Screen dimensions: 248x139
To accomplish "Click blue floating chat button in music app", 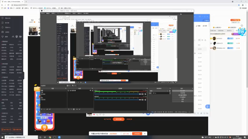I will (x=208, y=107).
